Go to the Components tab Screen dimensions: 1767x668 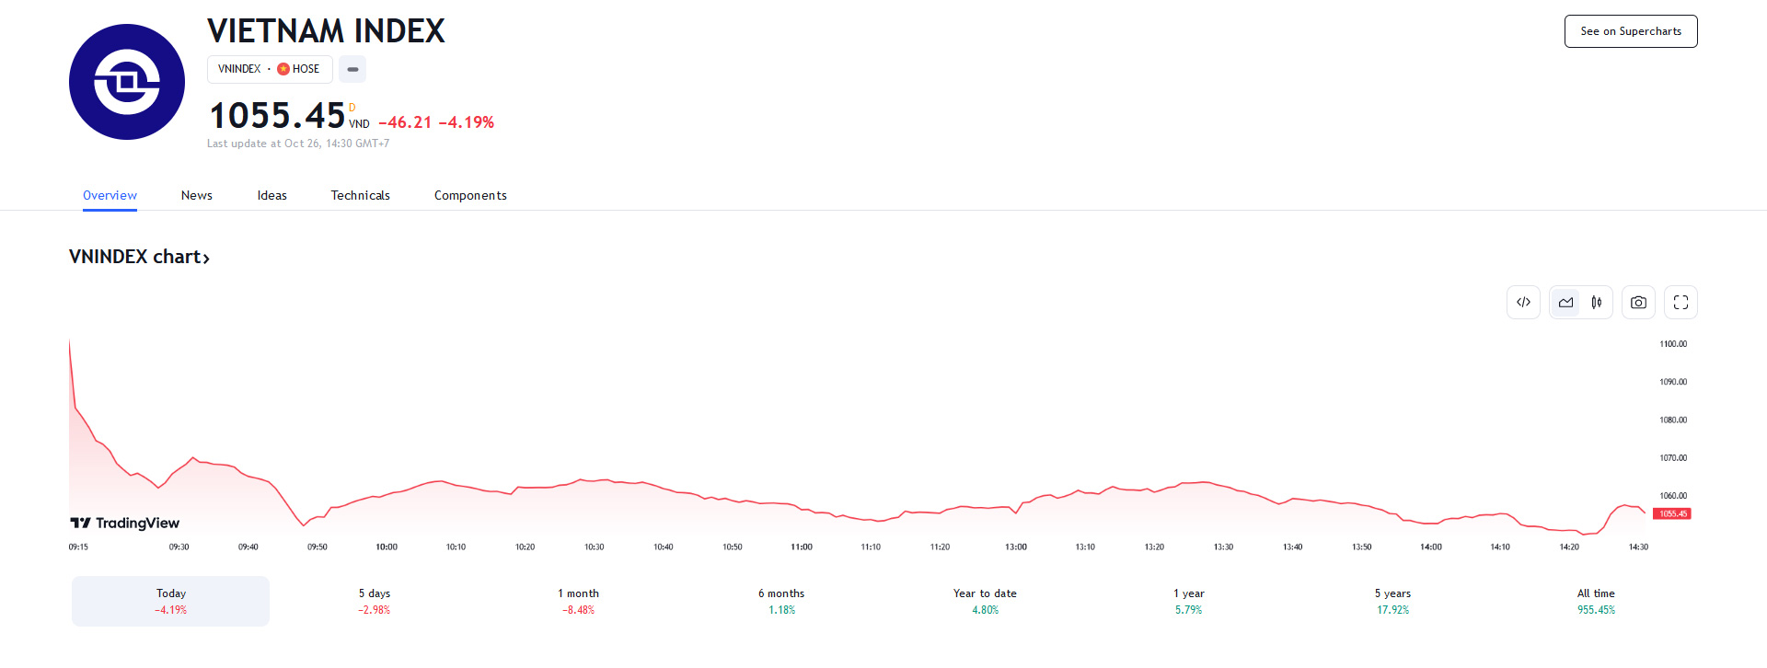(x=470, y=195)
